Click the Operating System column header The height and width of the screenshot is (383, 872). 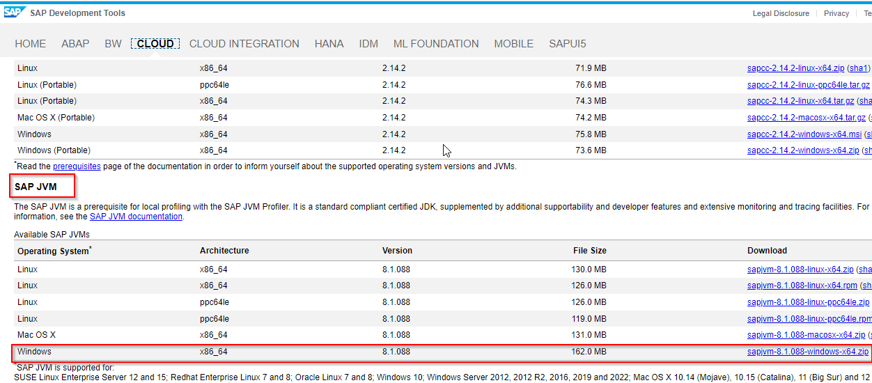click(x=54, y=251)
